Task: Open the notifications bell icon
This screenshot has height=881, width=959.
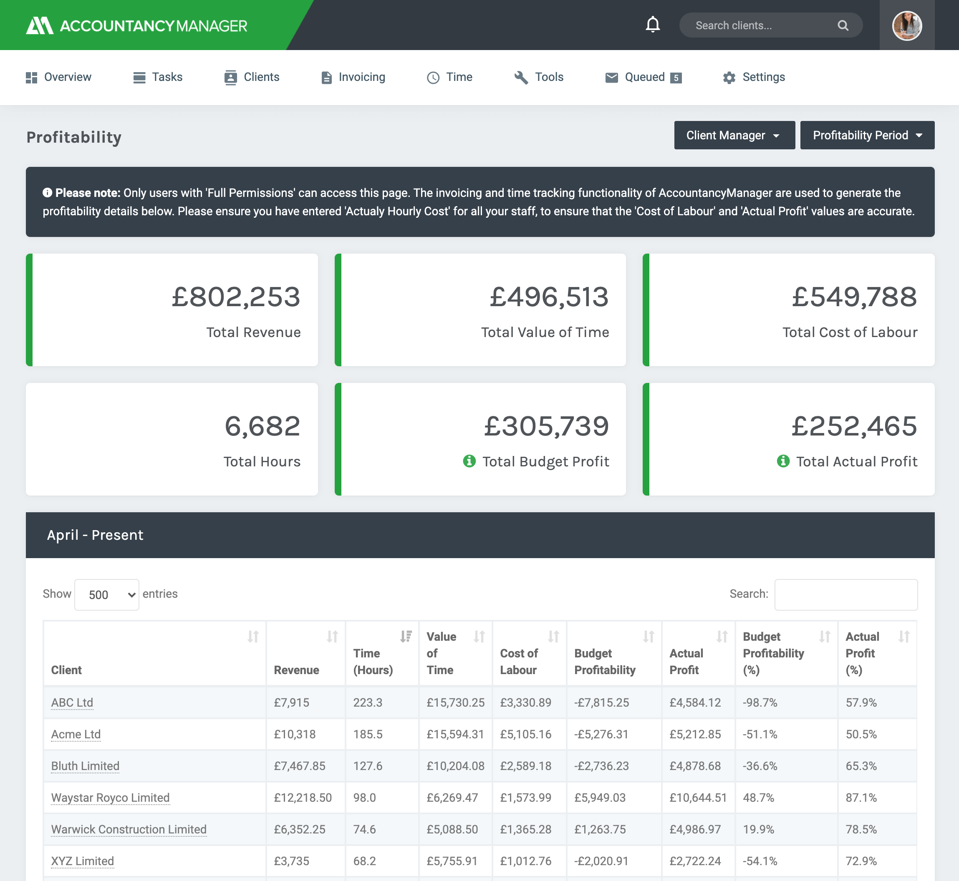Action: click(x=652, y=25)
